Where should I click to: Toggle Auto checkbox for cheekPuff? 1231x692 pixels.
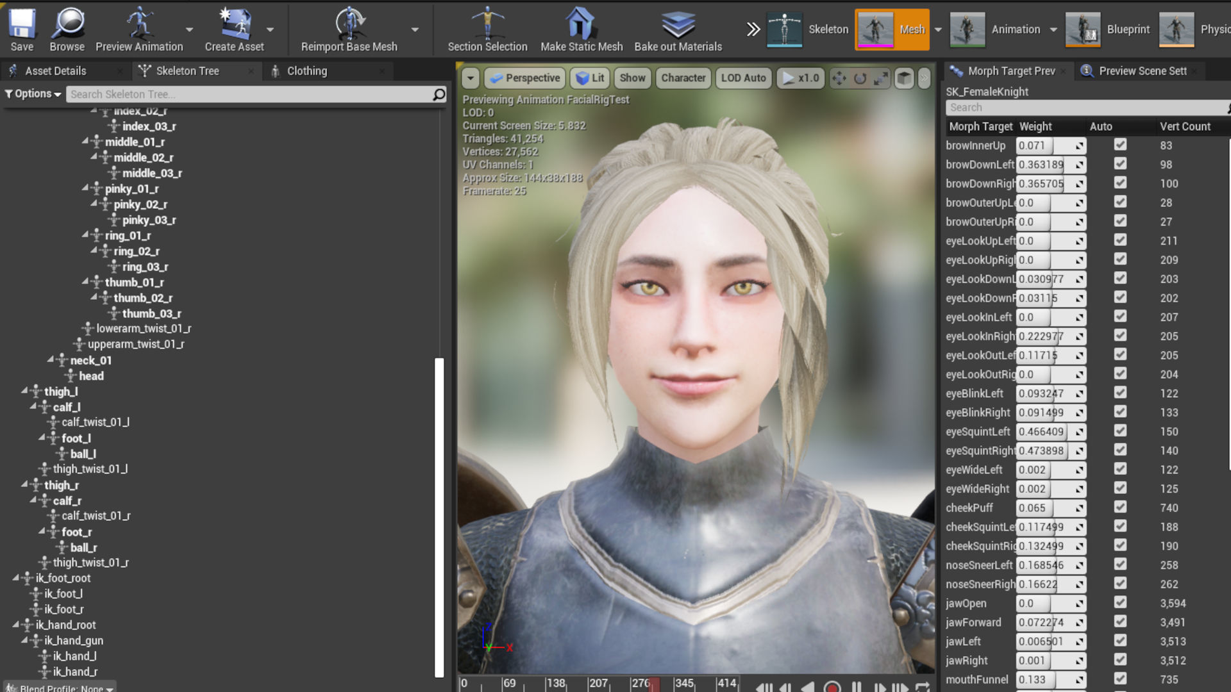tap(1120, 507)
